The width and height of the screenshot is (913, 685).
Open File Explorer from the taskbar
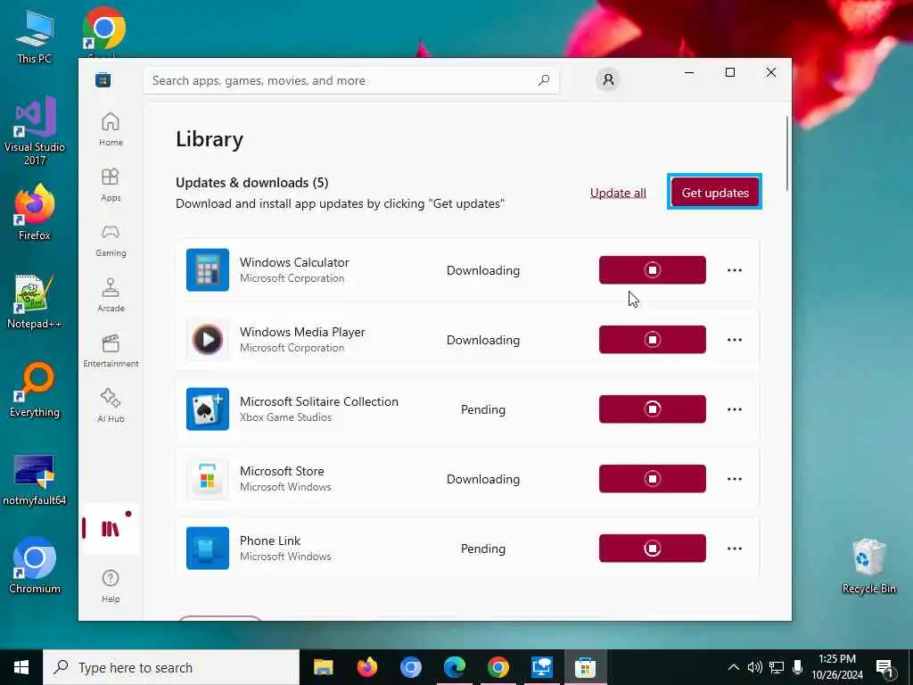point(323,667)
